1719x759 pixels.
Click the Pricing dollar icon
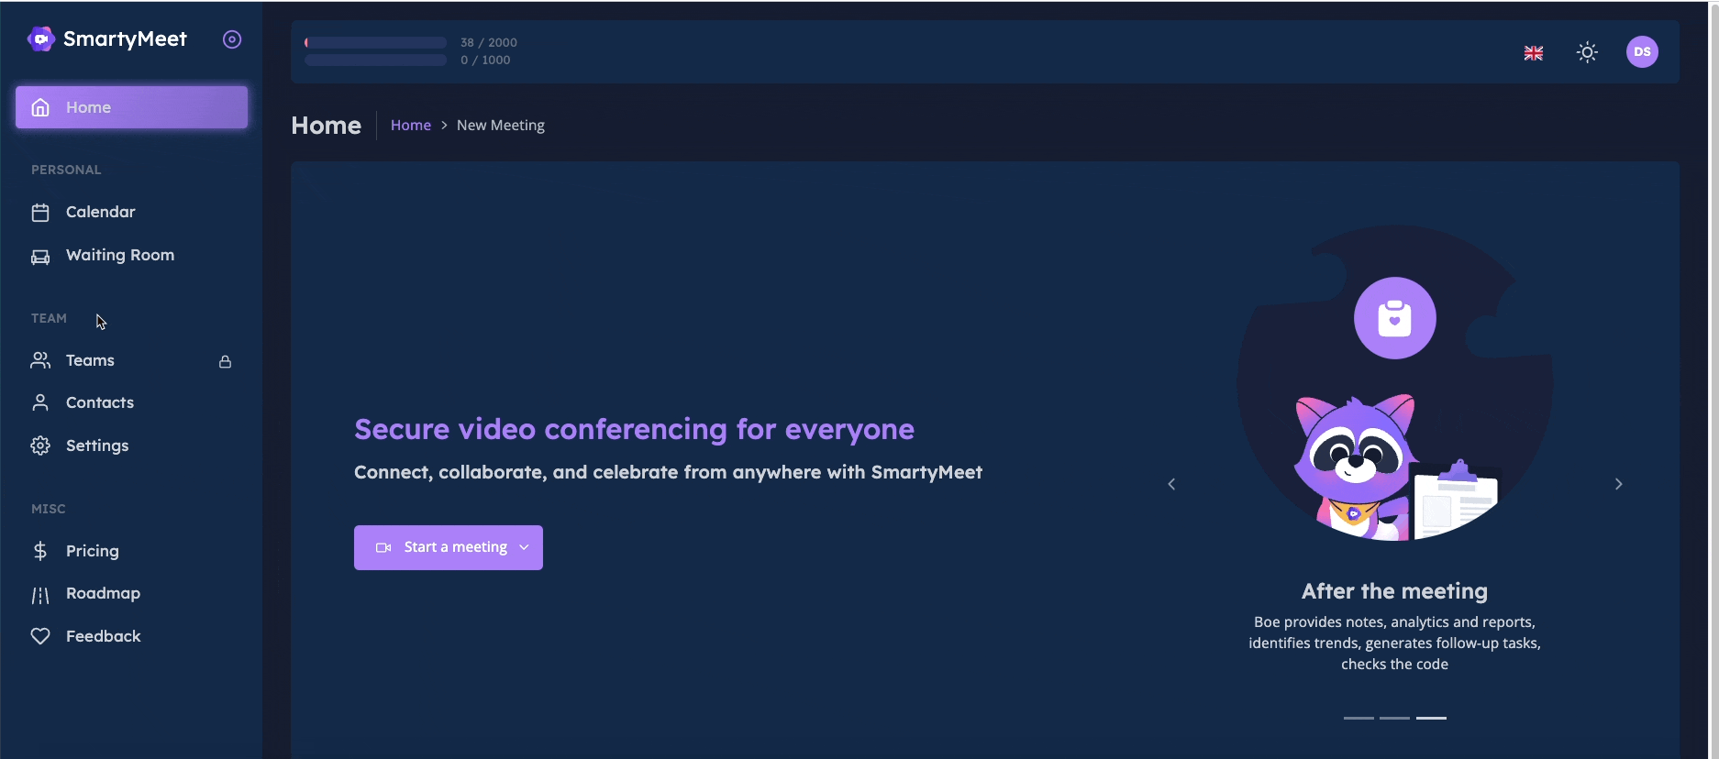pyautogui.click(x=40, y=551)
